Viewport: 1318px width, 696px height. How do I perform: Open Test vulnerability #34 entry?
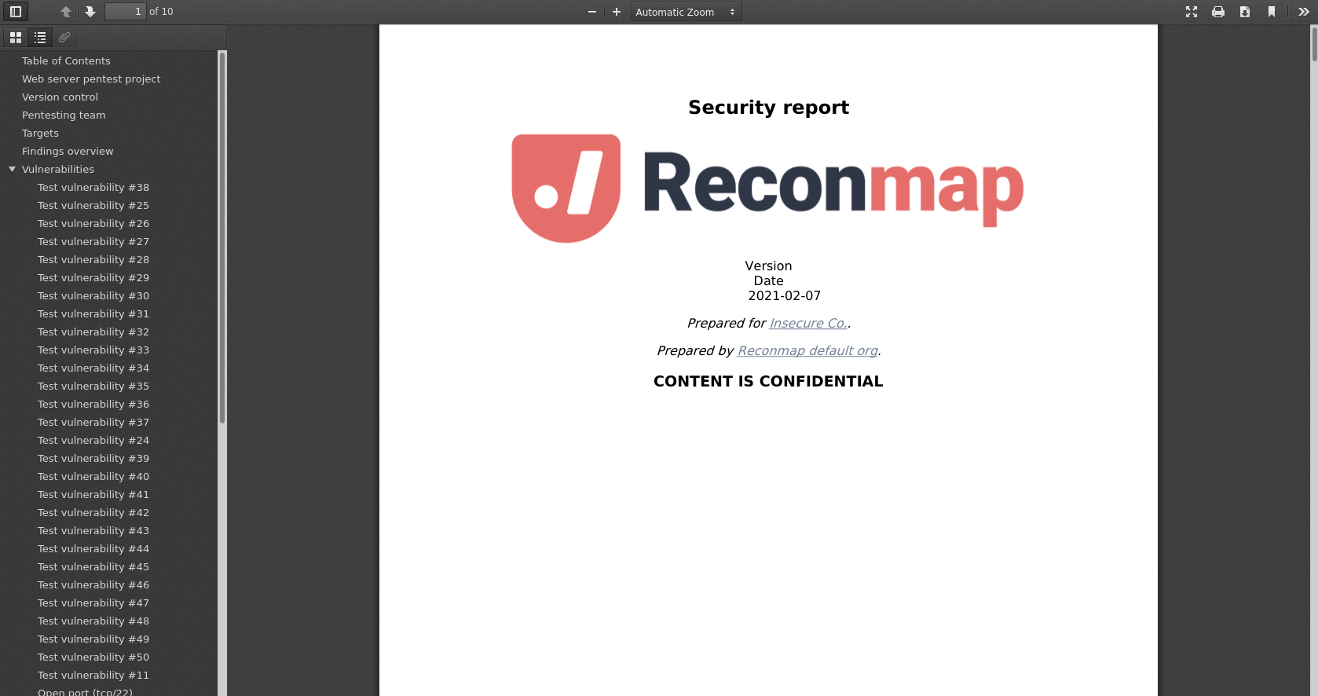(93, 368)
